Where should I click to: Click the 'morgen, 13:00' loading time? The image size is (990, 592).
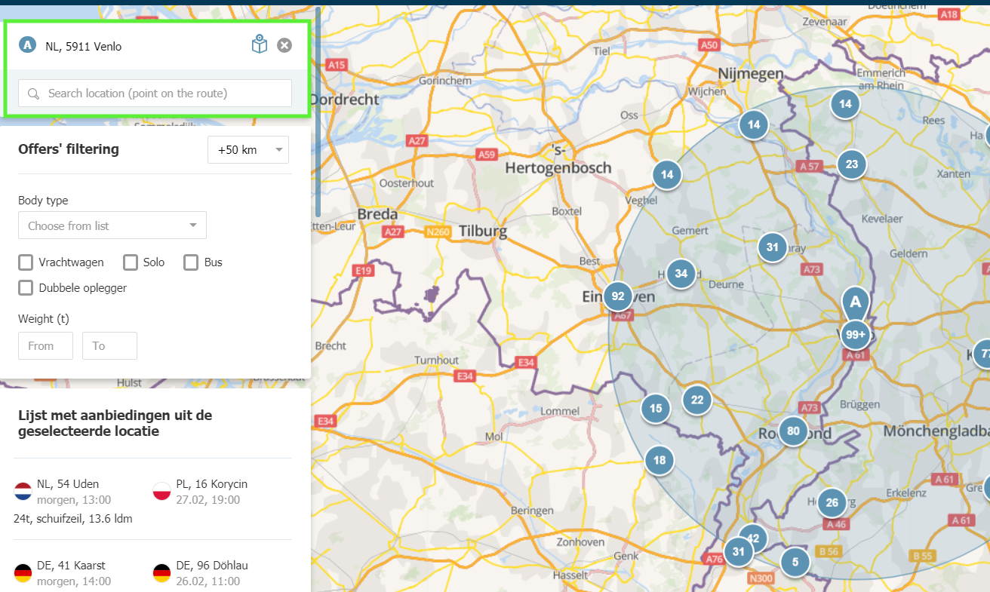tap(74, 500)
